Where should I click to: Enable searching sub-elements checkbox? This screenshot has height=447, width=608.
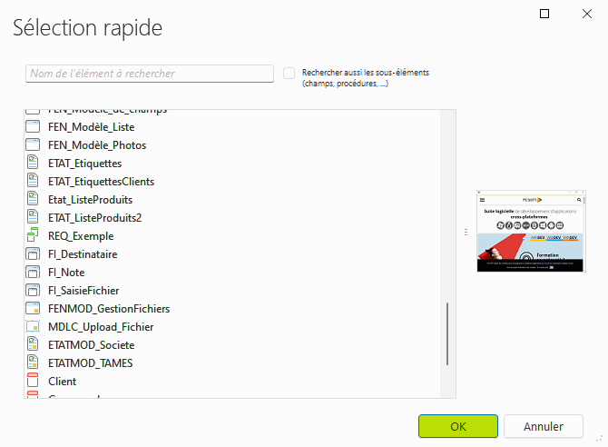(289, 73)
